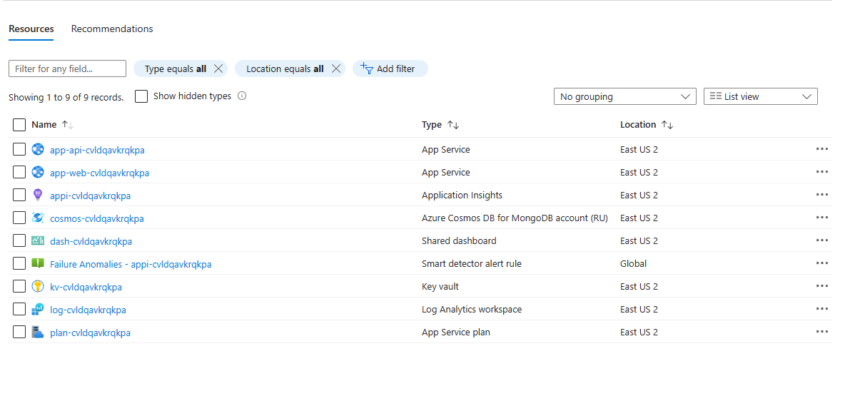
Task: Open the app-web-cvldqavkrqkpa resource link
Action: [x=100, y=173]
